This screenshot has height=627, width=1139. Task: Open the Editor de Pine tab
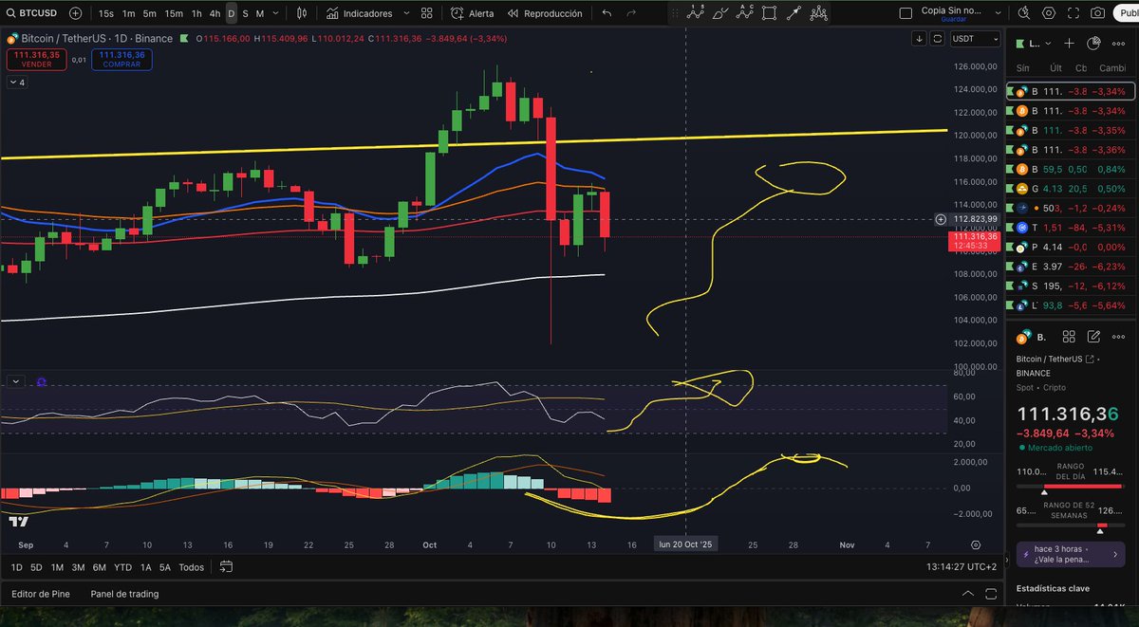(x=40, y=594)
